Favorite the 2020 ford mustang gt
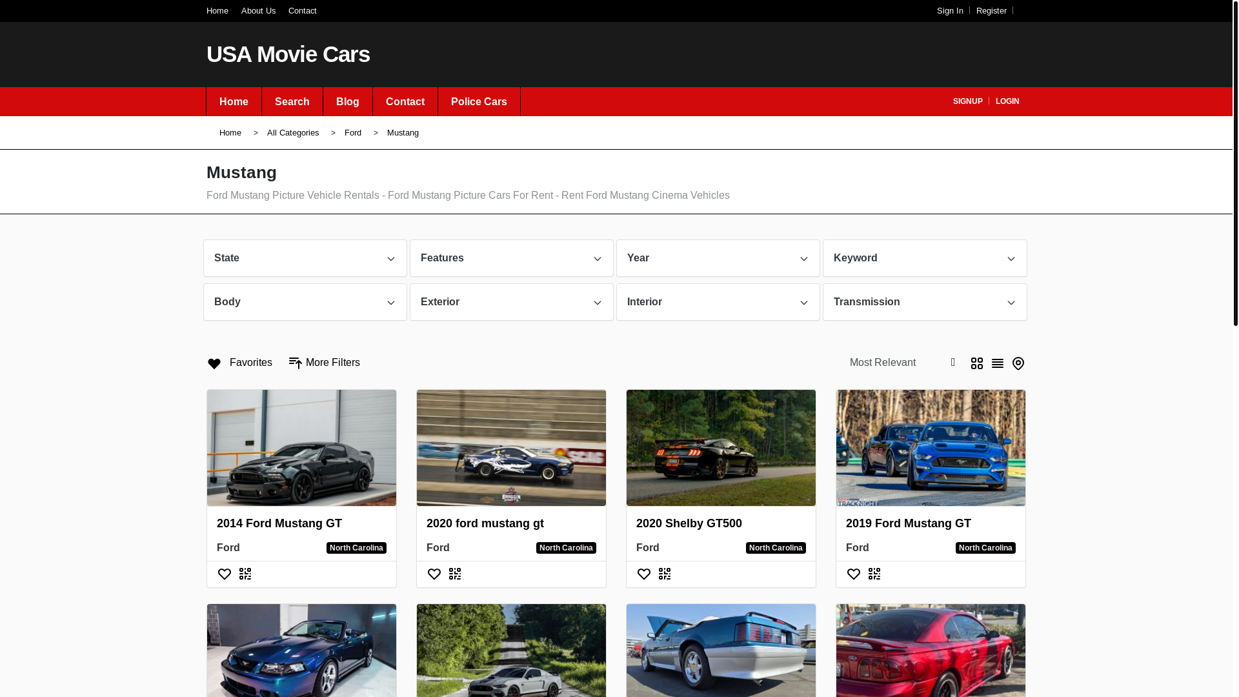This screenshot has width=1239, height=697. tap(434, 574)
